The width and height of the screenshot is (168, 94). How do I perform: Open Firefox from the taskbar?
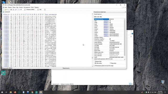coord(15,92)
